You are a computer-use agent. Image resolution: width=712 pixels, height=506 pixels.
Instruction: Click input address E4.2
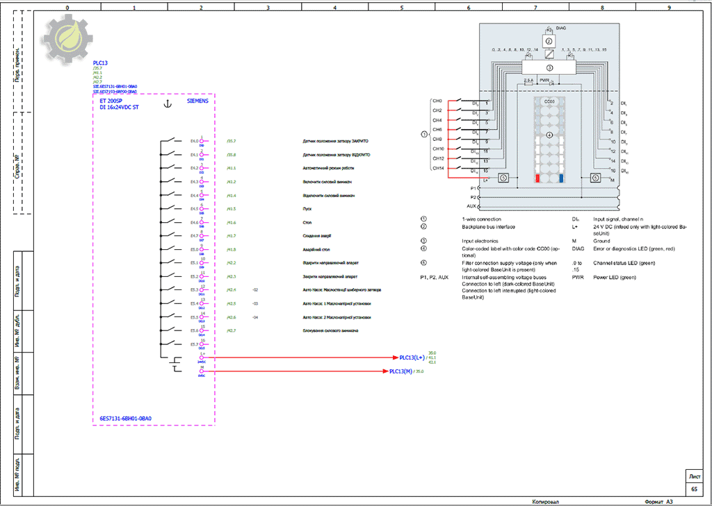[194, 168]
